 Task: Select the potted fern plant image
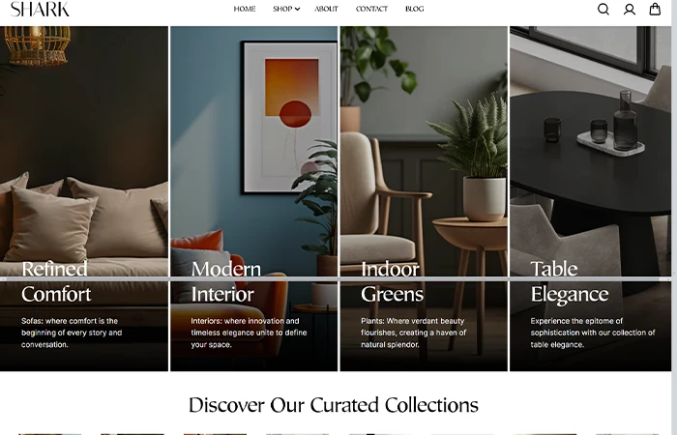[x=424, y=198]
